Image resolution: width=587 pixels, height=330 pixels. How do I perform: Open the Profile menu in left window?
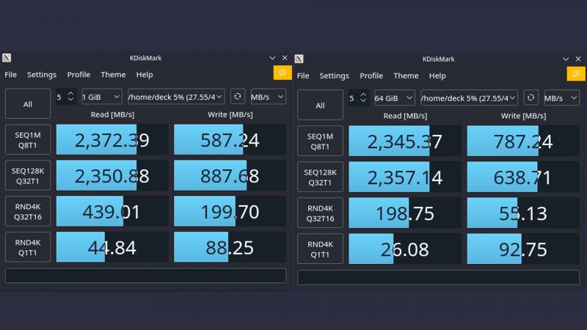[x=79, y=75]
